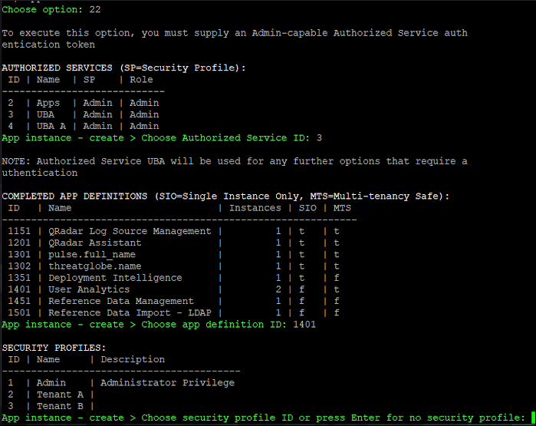Click the 'User Analytics' app name
The width and height of the screenshot is (536, 426).
[x=89, y=289]
